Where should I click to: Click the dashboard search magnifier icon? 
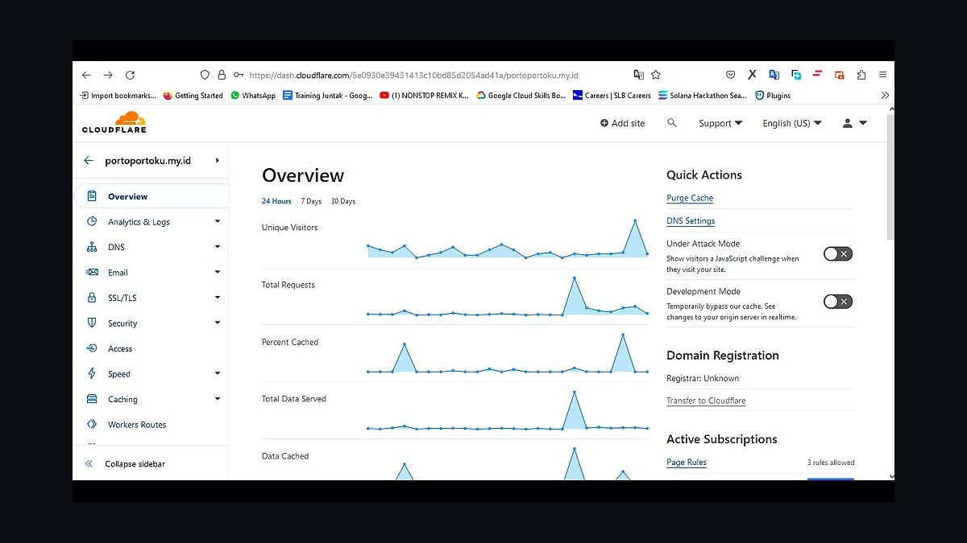click(672, 123)
